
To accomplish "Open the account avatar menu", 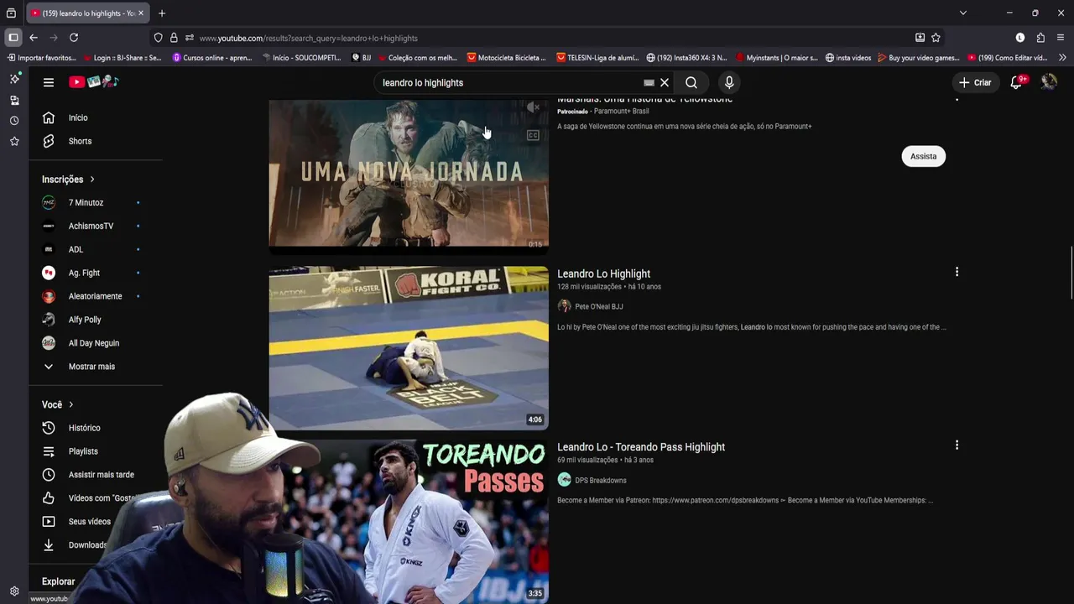I will (x=1049, y=82).
